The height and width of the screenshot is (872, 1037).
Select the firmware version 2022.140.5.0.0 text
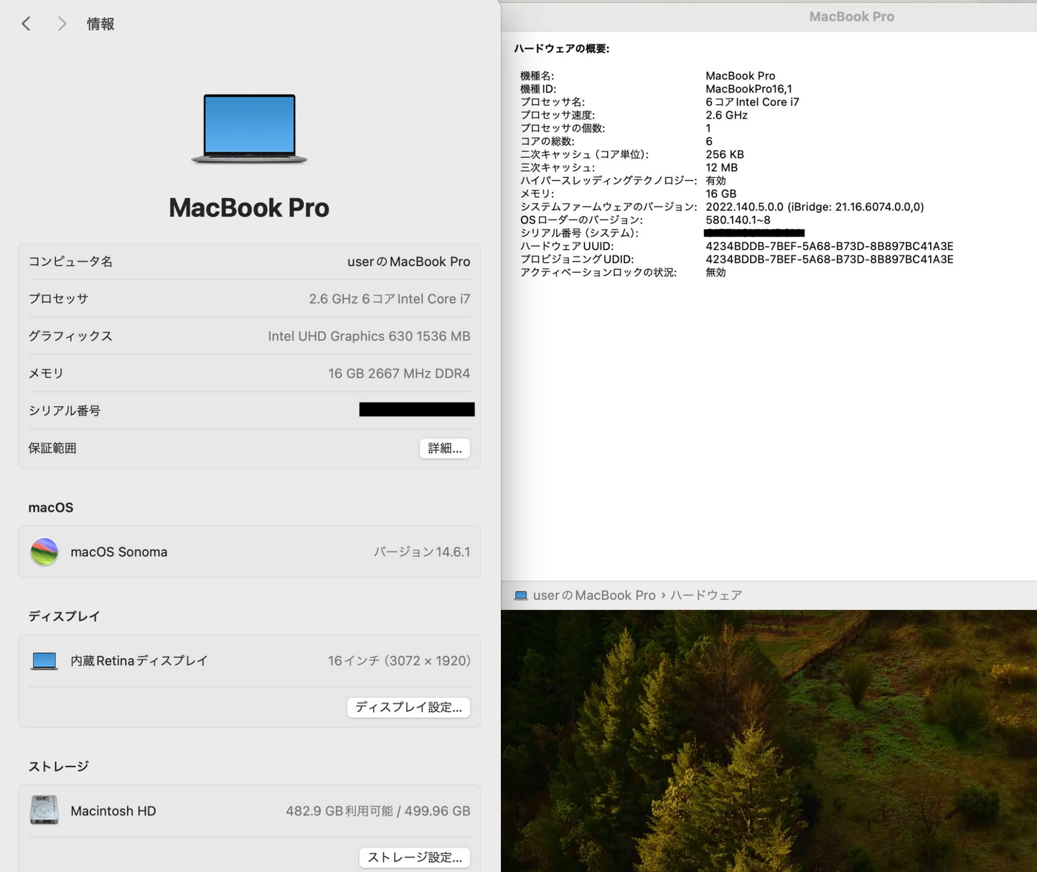tap(815, 207)
